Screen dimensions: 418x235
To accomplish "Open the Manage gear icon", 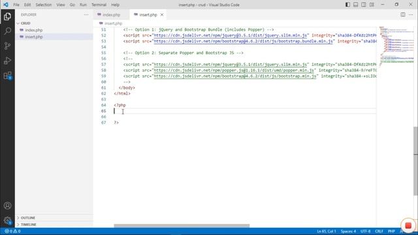I will tap(7, 221).
